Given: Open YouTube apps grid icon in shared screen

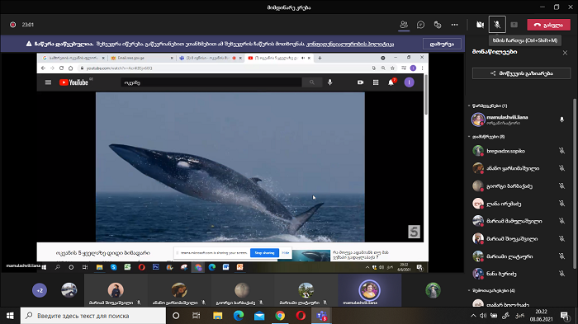Looking at the screenshot, I should (x=376, y=82).
